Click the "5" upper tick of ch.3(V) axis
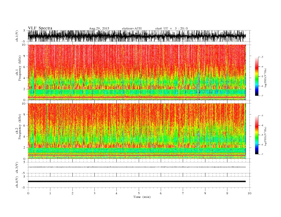 coord(24,162)
